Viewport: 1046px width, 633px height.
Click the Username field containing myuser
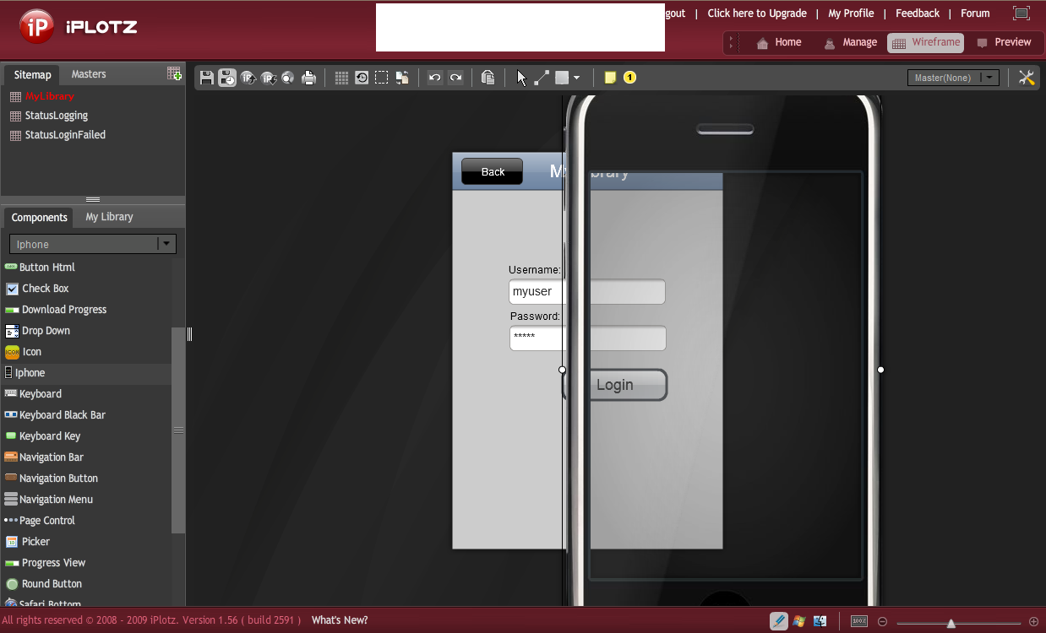pyautogui.click(x=587, y=291)
